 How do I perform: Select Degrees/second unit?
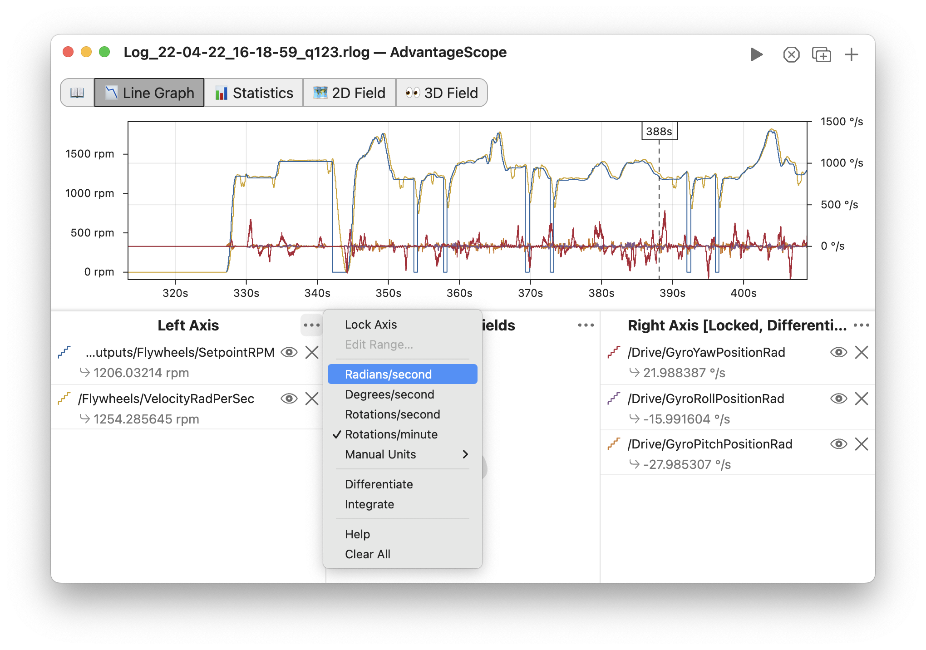402,394
